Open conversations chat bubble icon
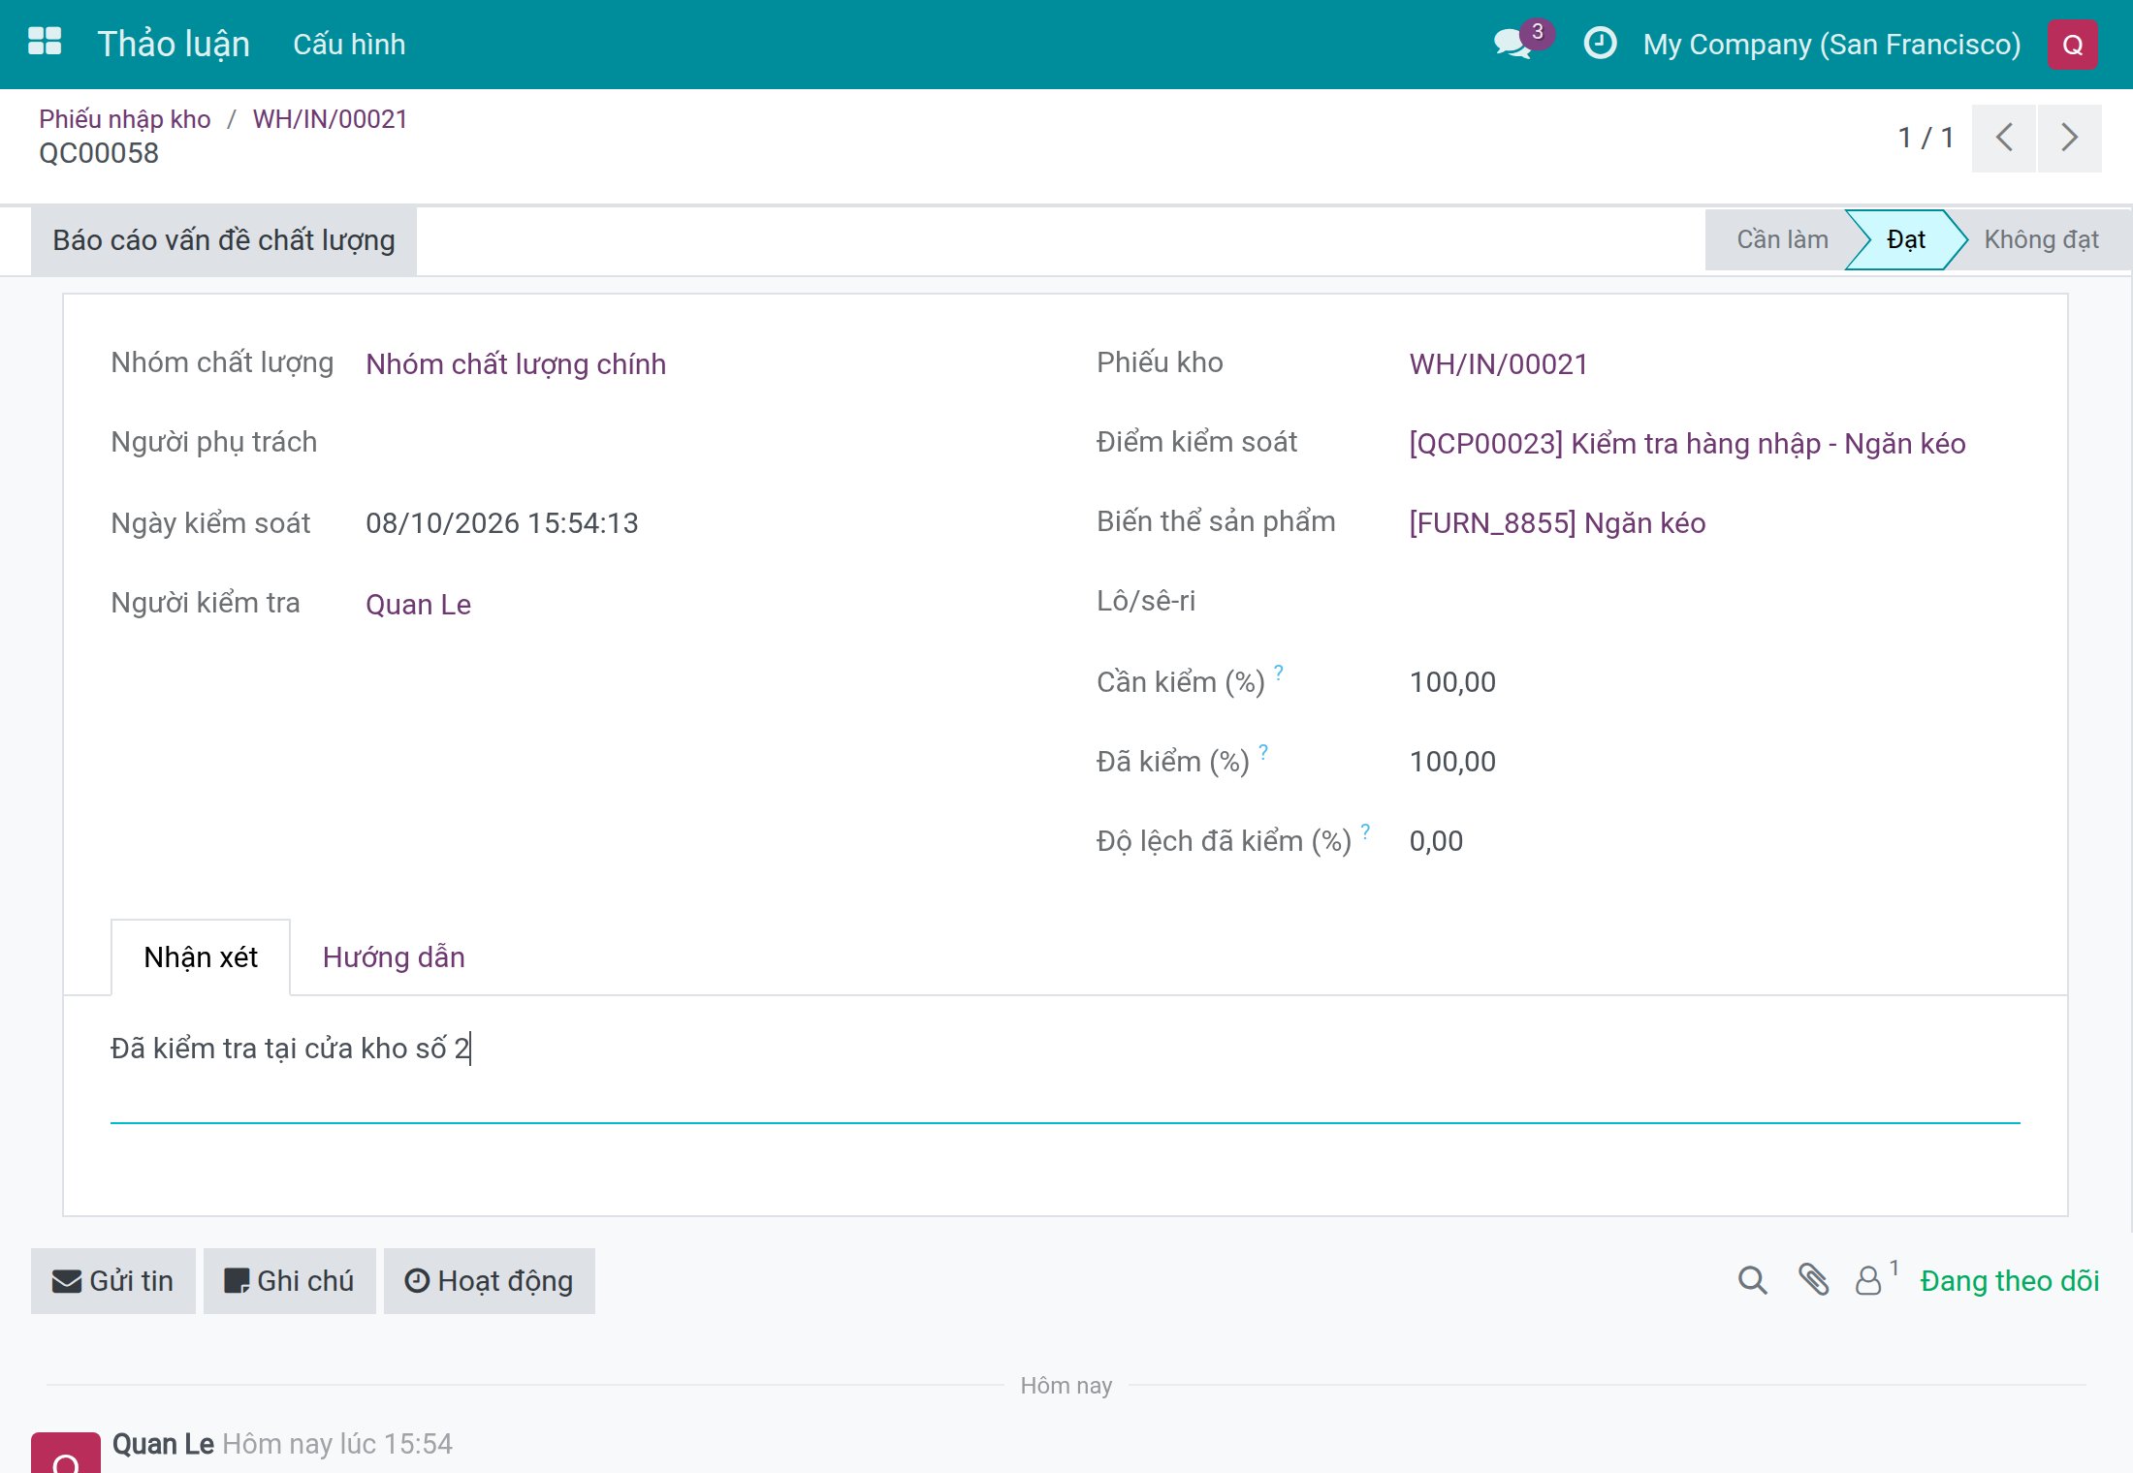Image resolution: width=2133 pixels, height=1473 pixels. coord(1512,44)
